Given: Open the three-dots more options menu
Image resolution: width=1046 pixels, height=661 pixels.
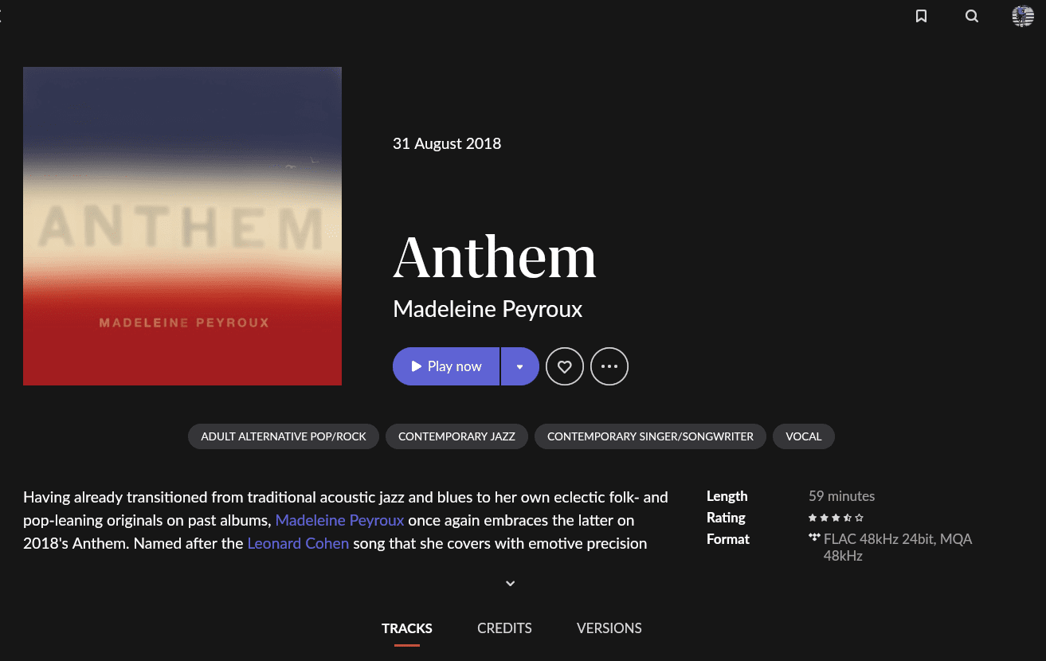Looking at the screenshot, I should click(x=609, y=366).
